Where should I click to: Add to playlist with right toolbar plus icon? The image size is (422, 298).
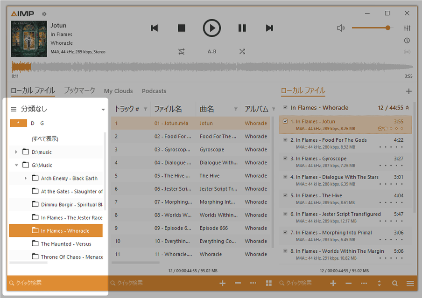[333, 283]
